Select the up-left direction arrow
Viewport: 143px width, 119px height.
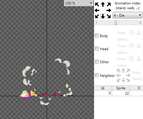[97, 4]
